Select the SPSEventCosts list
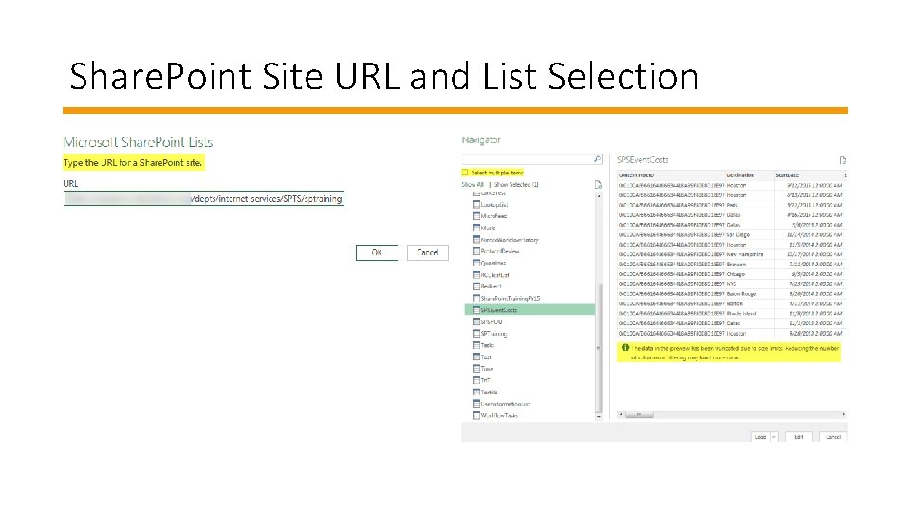The height and width of the screenshot is (512, 911). [x=530, y=310]
